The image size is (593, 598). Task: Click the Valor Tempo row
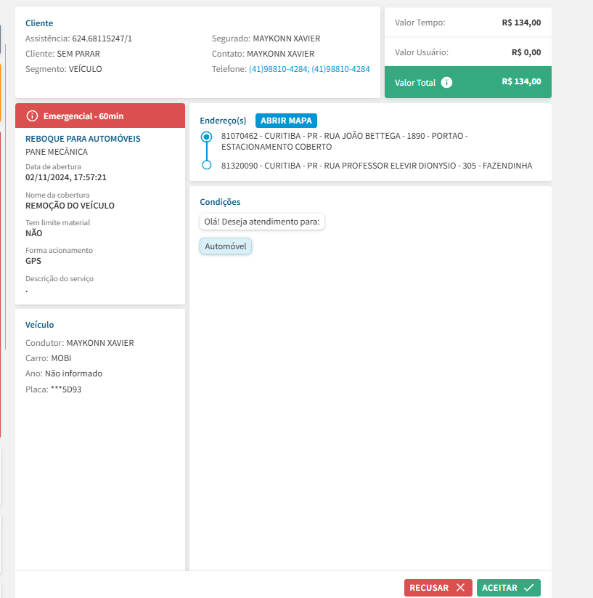pos(468,23)
